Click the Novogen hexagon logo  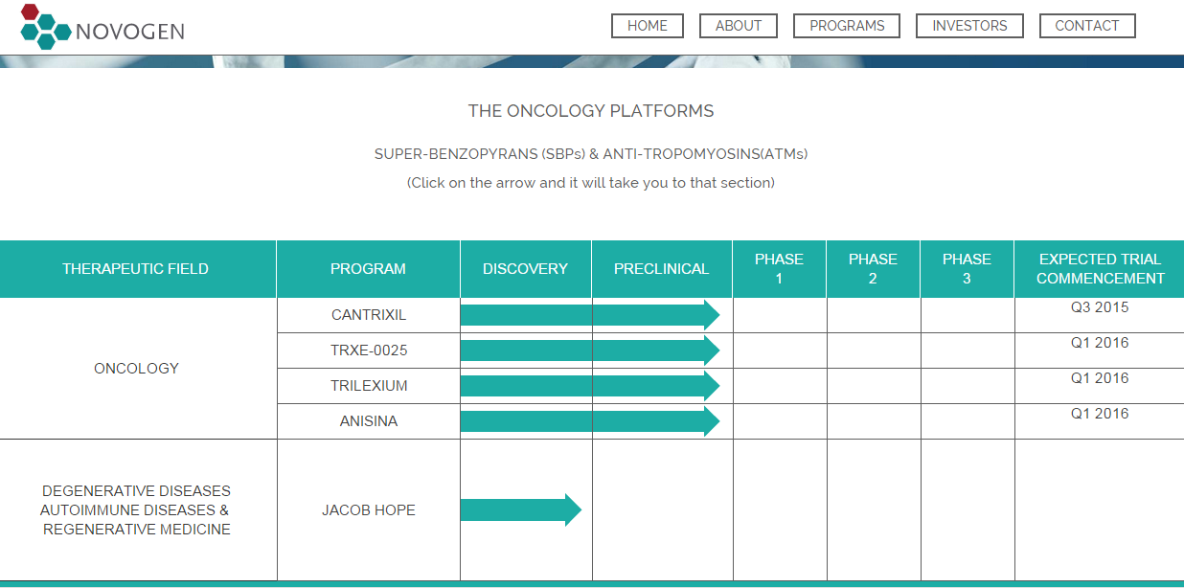46,27
